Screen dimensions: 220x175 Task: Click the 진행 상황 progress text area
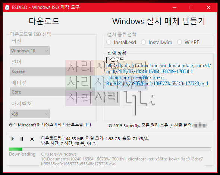click(x=159, y=87)
